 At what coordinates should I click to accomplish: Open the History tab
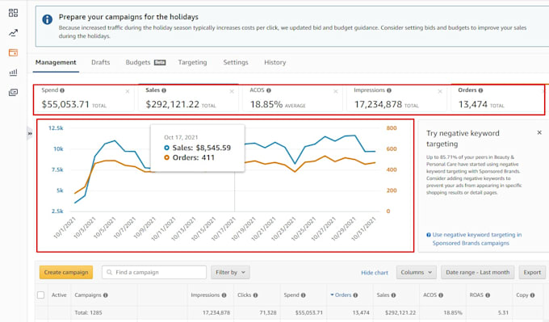coord(274,62)
